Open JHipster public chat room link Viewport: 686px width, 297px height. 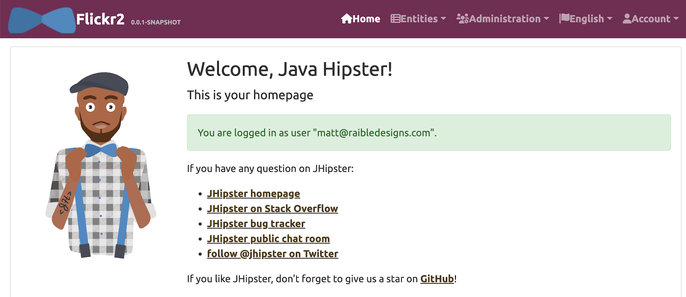pyautogui.click(x=268, y=239)
